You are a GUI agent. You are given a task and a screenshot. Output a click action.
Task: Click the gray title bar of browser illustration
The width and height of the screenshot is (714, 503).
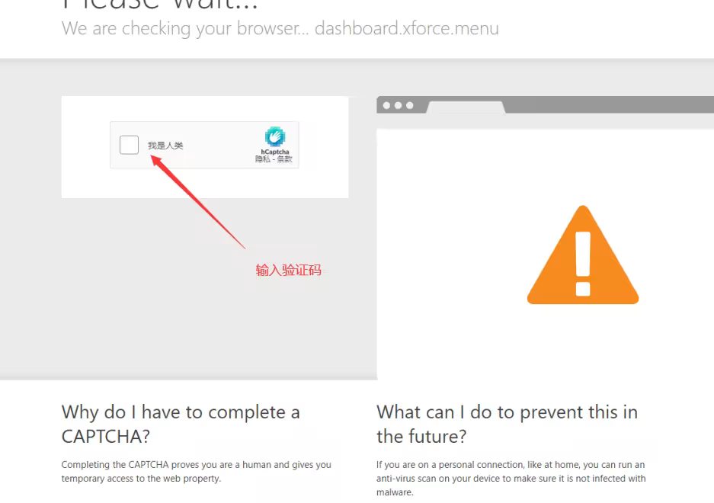pyautogui.click(x=610, y=104)
